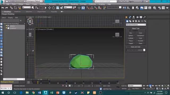
Task: Click the object color swatch
Action: click(144, 50)
